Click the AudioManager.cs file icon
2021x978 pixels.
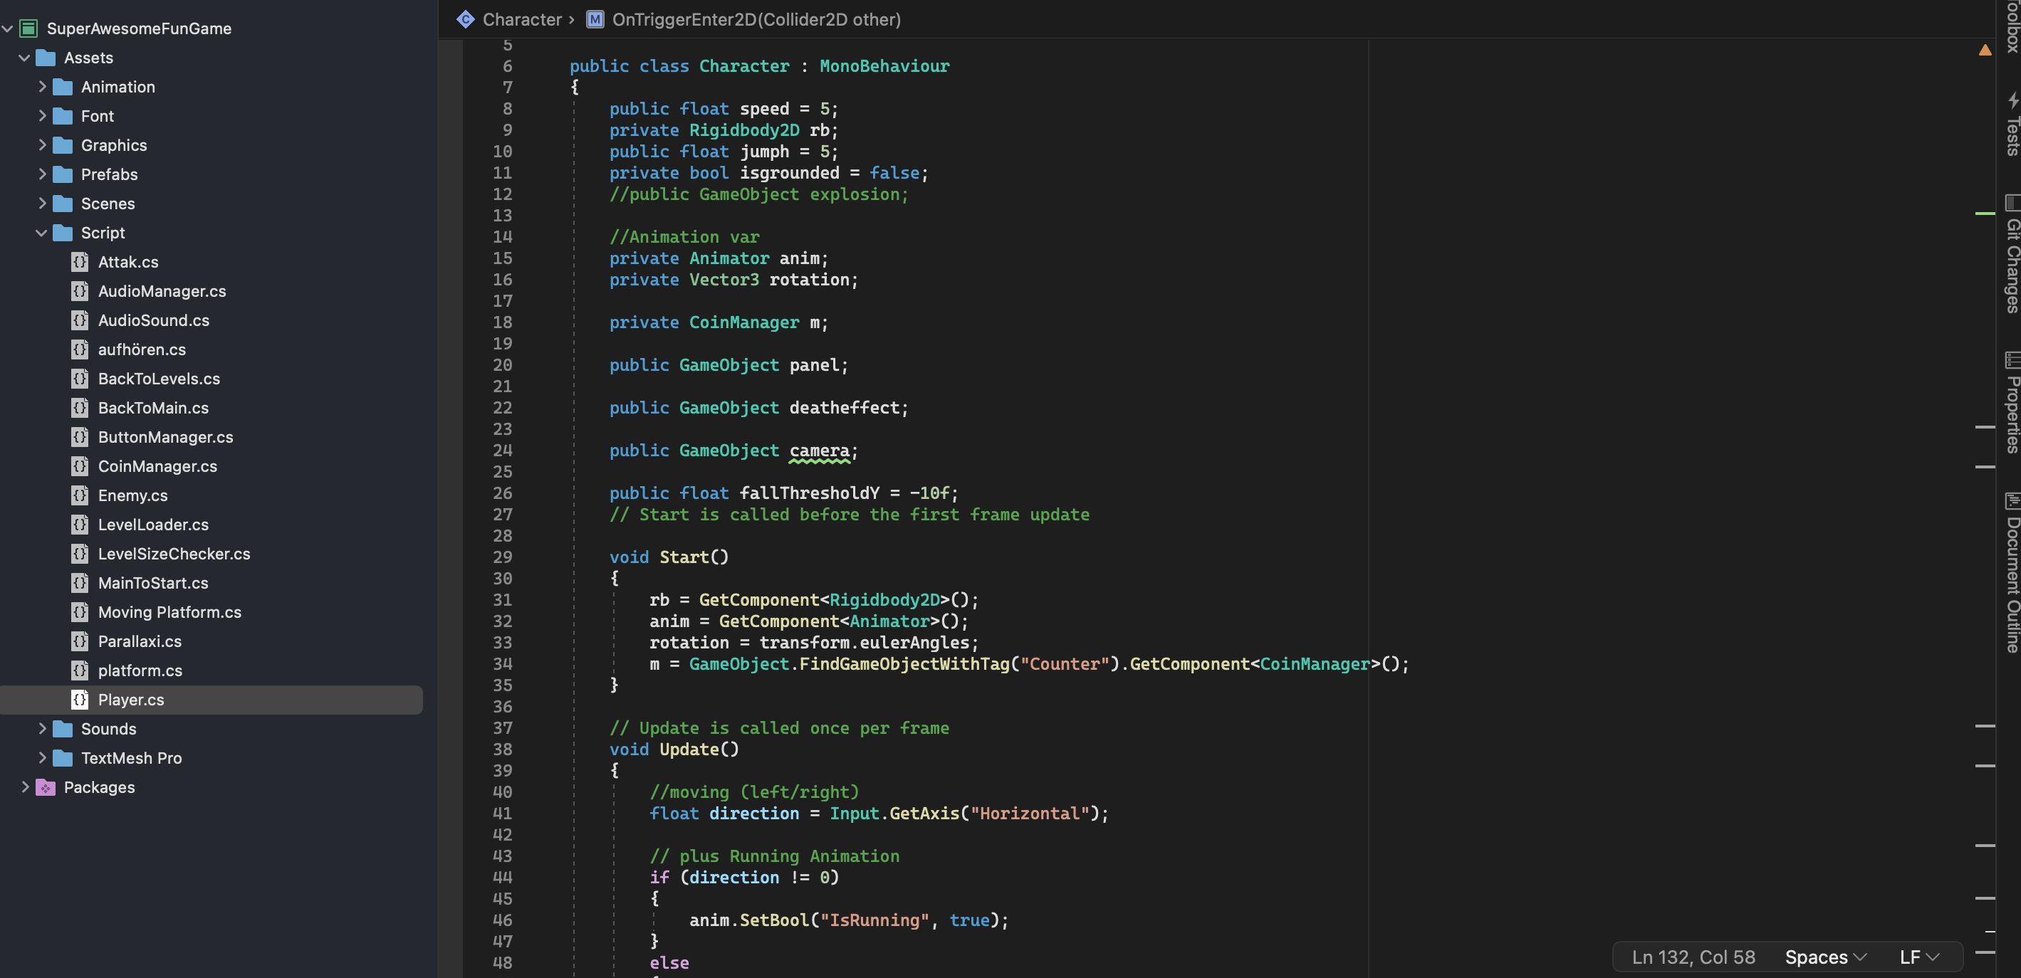click(x=80, y=291)
